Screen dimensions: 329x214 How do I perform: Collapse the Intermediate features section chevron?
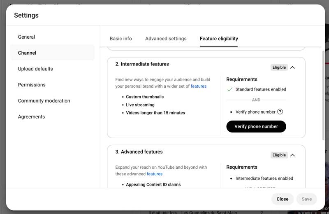click(x=292, y=67)
